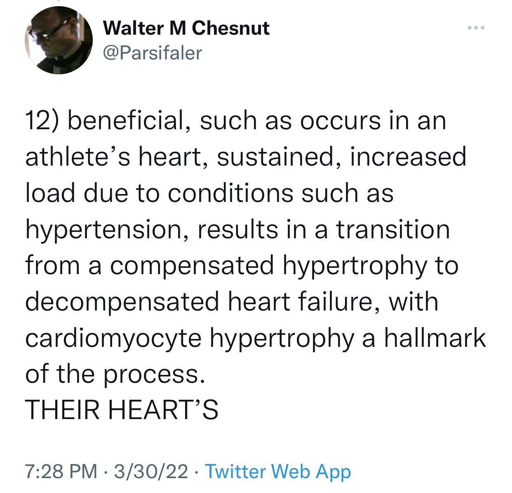The image size is (512, 493).
Task: Click the tweet number "12)"
Action: pyautogui.click(x=42, y=122)
